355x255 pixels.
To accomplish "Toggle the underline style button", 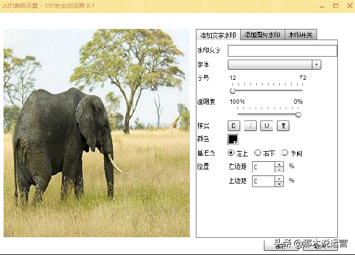I will (267, 125).
